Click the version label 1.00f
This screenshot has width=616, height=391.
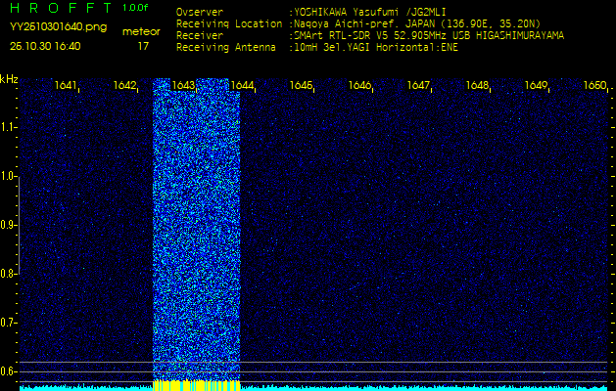[x=136, y=8]
